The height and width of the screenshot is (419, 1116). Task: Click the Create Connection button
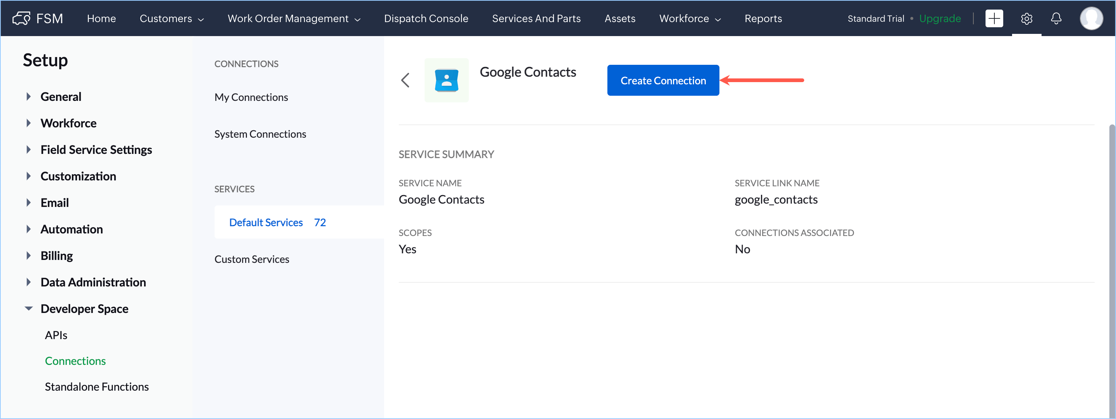coord(663,81)
